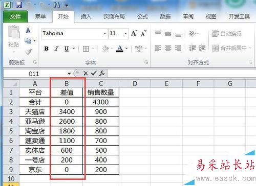Click the Select All corner of the sheet
Image resolution: width=256 pixels, height=186 pixels.
(11, 84)
